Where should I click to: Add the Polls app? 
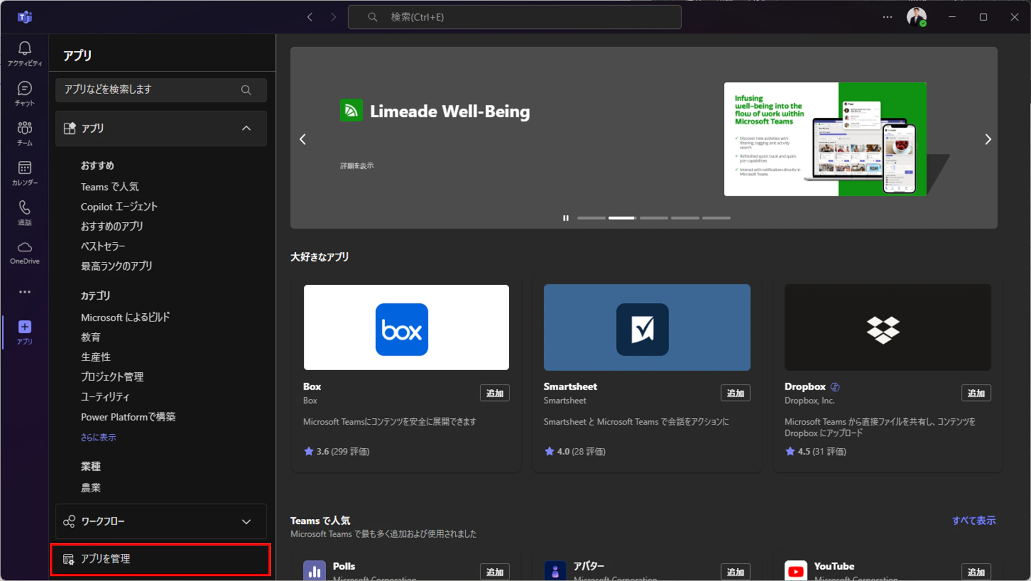494,572
